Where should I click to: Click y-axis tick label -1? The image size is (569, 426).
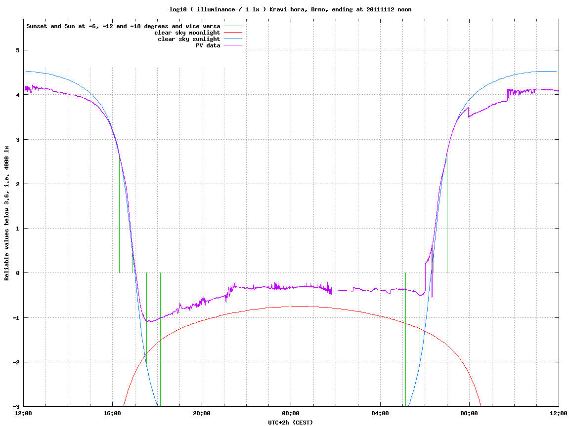pyautogui.click(x=16, y=318)
